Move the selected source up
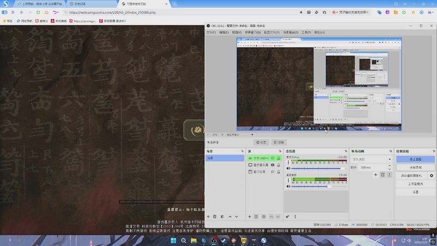This screenshot has height=246, width=437. 271,216
